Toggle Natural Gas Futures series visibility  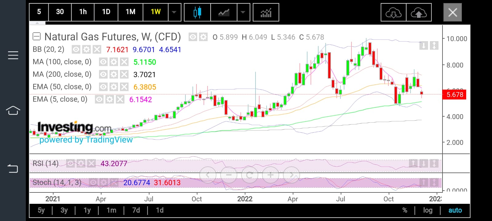click(x=193, y=37)
